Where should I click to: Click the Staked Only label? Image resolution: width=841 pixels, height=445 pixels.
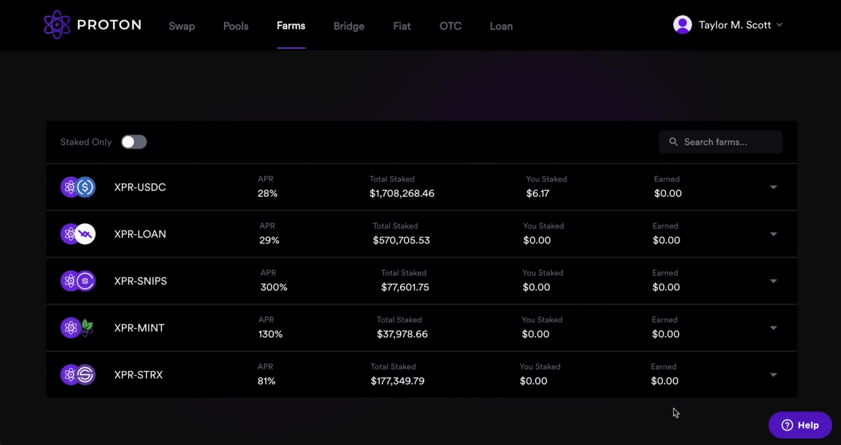coord(86,142)
